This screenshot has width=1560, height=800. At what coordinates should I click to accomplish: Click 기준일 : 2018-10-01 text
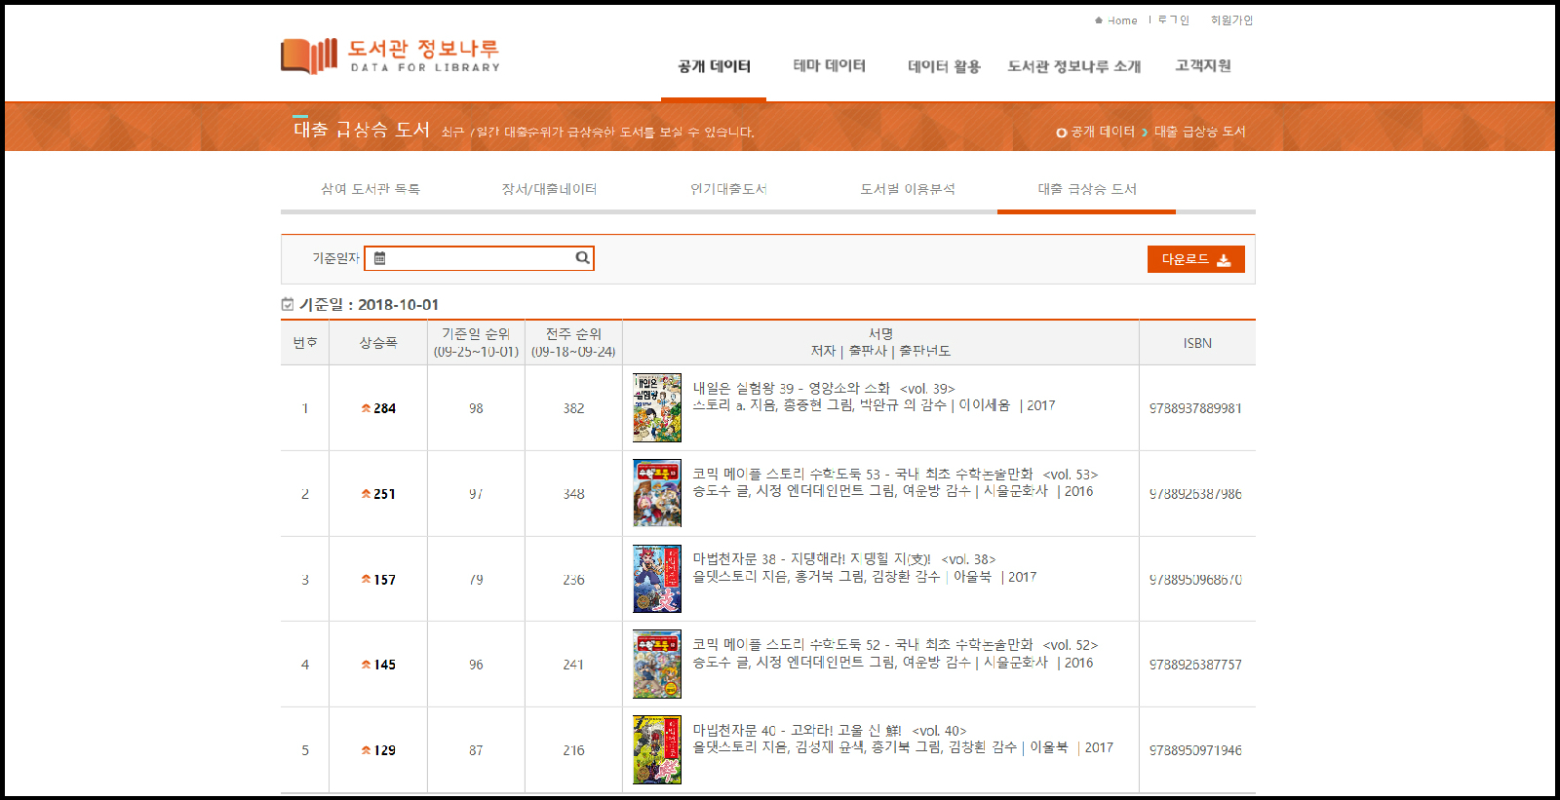point(369,304)
